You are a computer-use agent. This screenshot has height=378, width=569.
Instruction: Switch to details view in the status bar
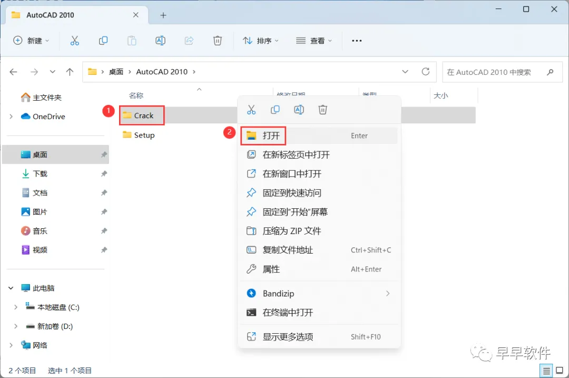coord(546,371)
